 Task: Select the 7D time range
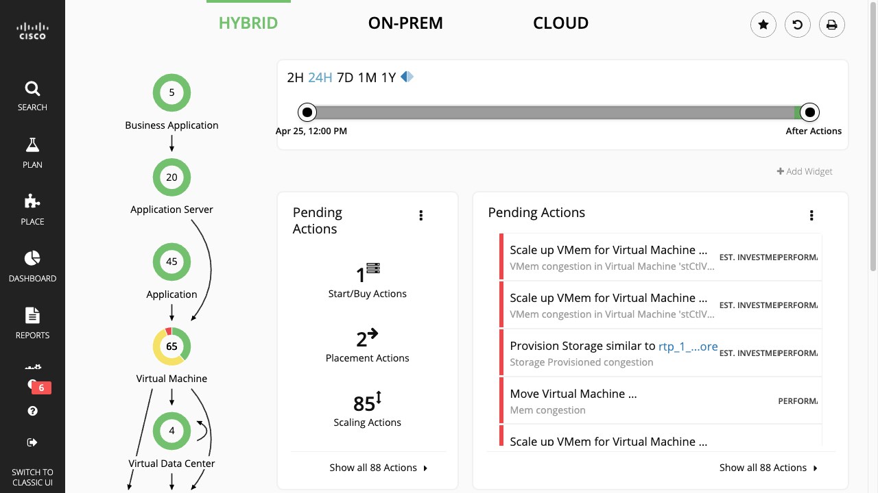click(345, 77)
